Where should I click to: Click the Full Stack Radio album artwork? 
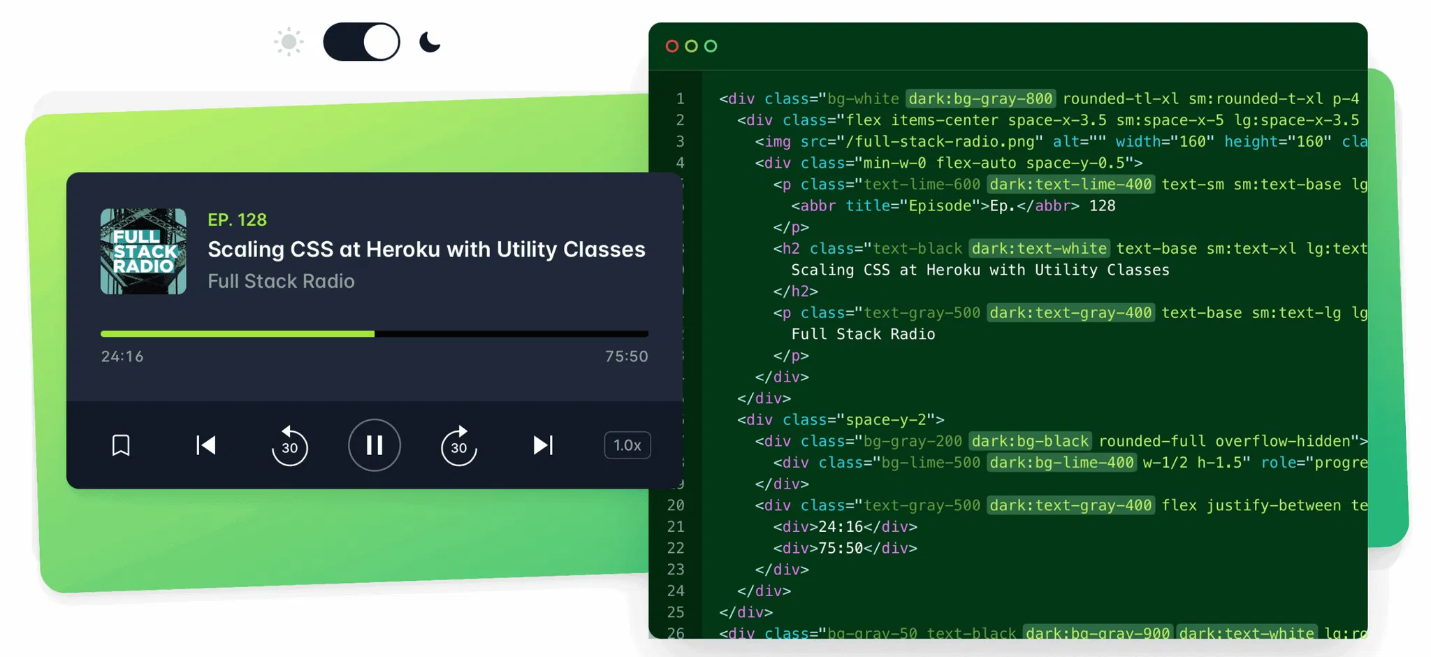143,252
